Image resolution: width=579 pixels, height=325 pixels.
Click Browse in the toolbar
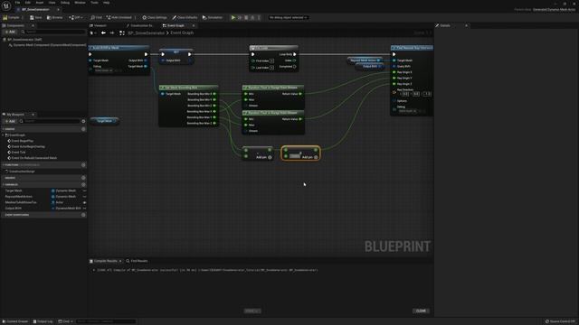pyautogui.click(x=54, y=17)
